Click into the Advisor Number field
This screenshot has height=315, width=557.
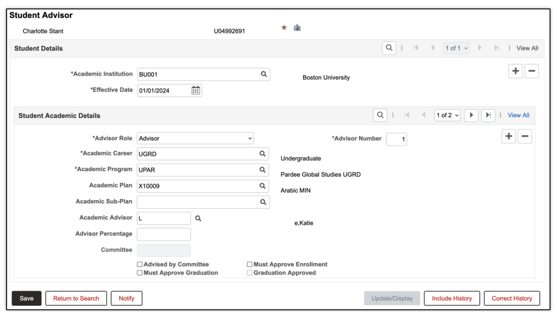click(x=397, y=139)
